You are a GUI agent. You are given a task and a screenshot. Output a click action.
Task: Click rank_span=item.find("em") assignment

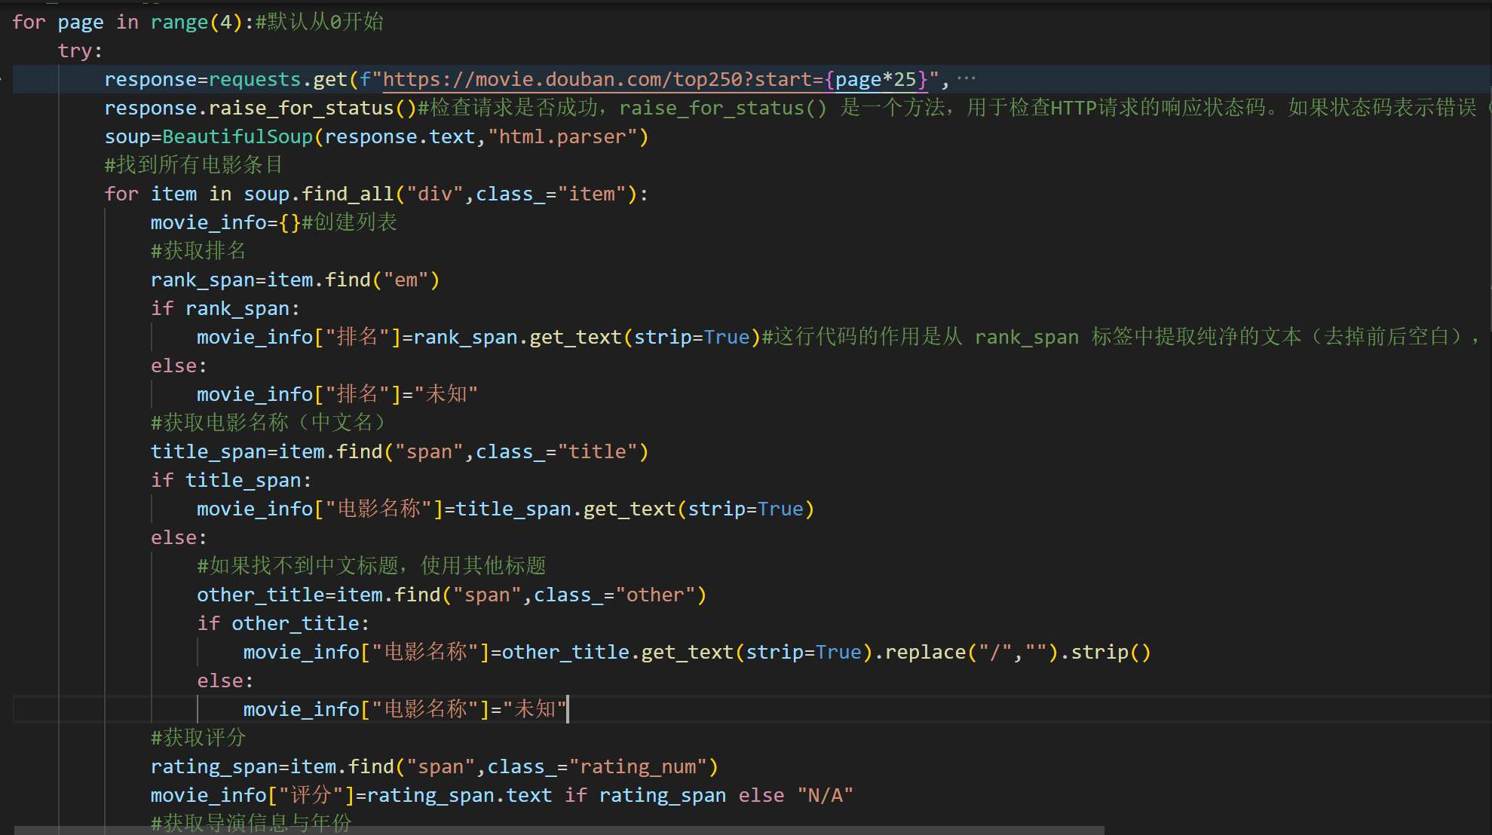click(x=294, y=280)
